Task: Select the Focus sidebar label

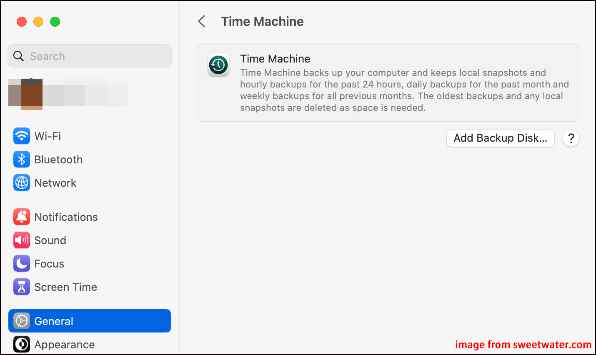Action: pos(49,264)
